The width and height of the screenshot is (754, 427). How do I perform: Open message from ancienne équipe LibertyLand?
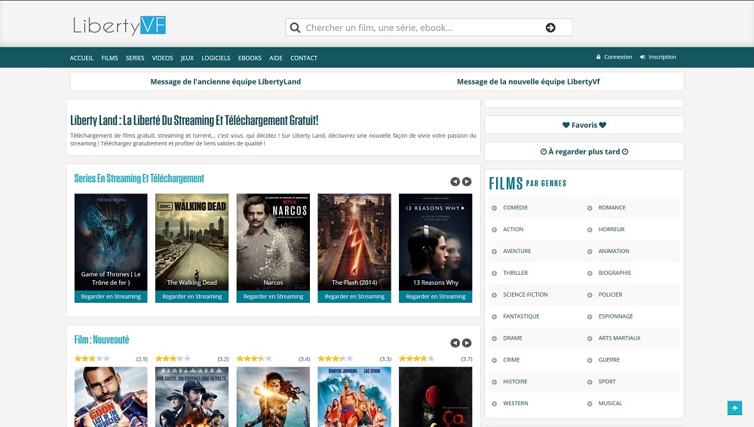click(x=225, y=81)
